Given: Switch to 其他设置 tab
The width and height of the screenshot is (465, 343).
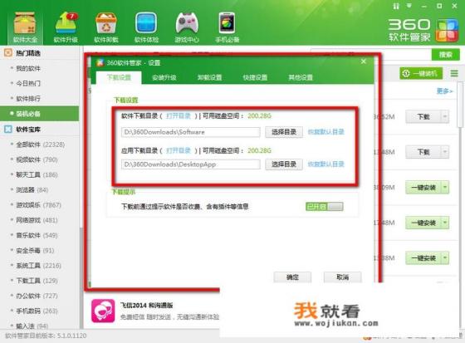Looking at the screenshot, I should coord(301,77).
